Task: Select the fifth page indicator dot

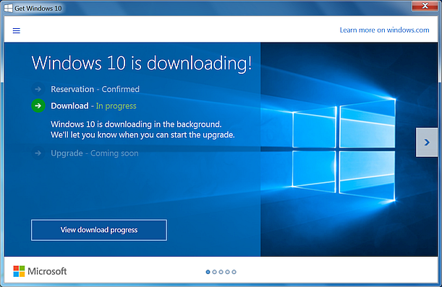Action: point(234,272)
